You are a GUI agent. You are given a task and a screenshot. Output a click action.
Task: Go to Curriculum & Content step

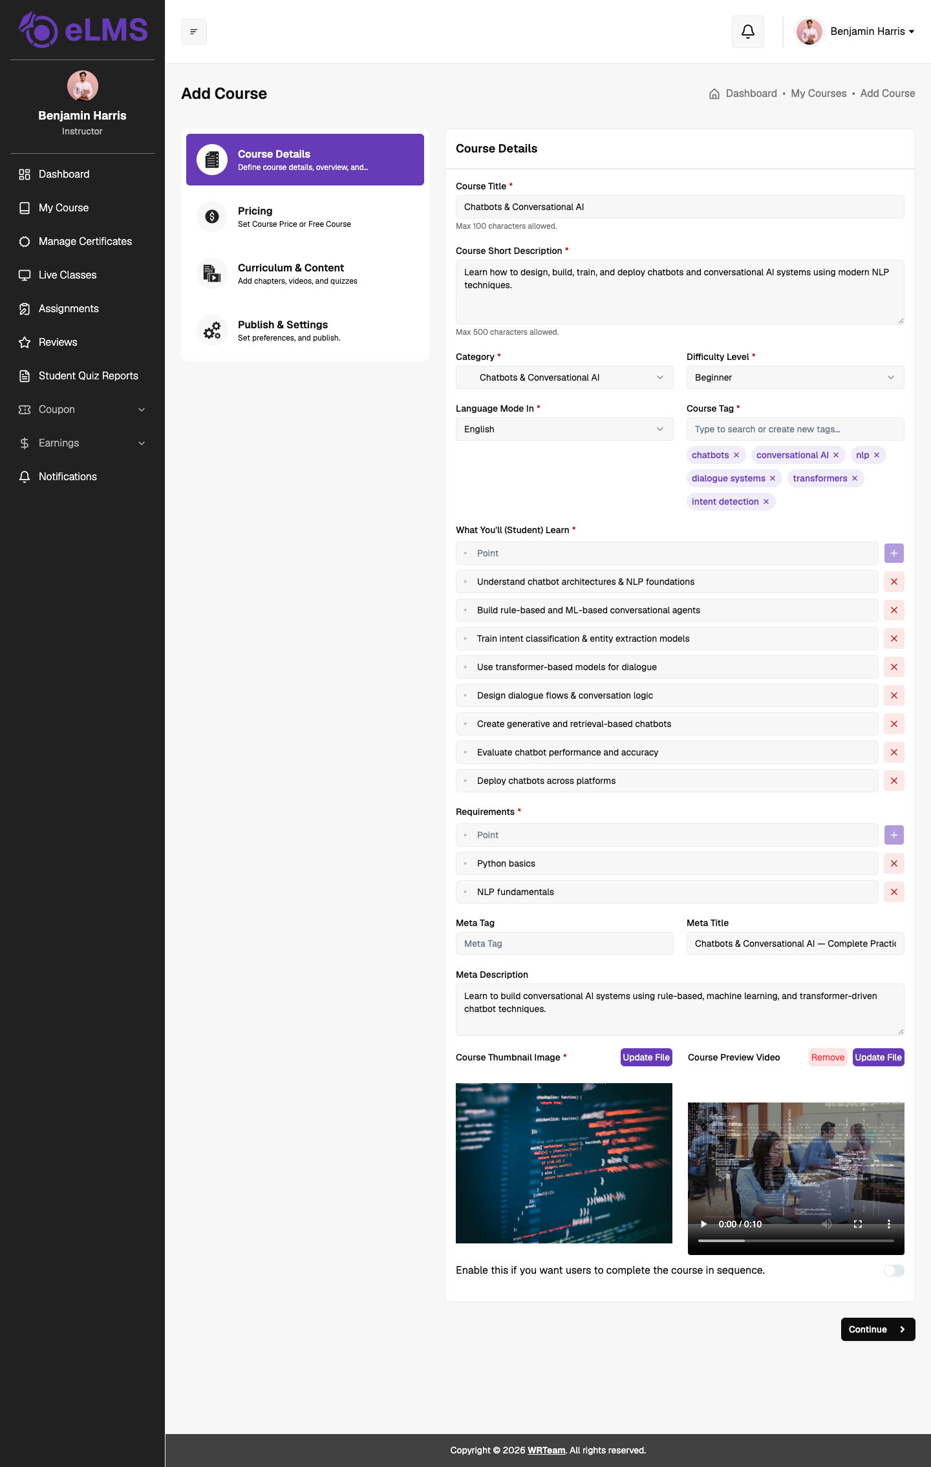305,273
